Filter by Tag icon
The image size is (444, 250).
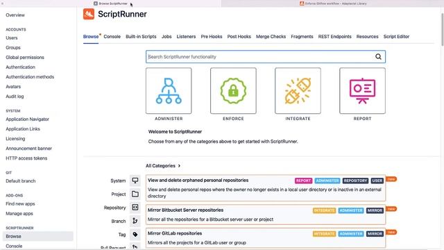(x=135, y=235)
